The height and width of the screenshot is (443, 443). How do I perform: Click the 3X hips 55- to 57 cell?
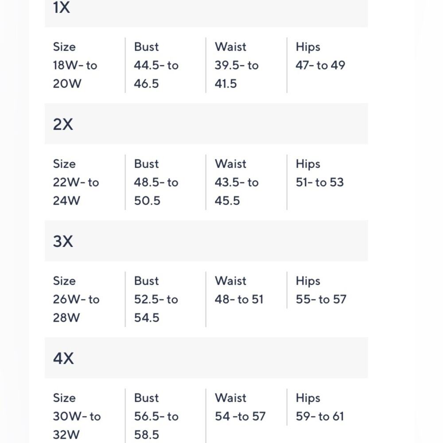(321, 299)
